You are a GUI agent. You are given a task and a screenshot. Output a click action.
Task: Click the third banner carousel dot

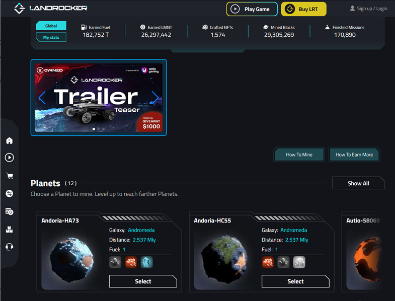click(103, 129)
